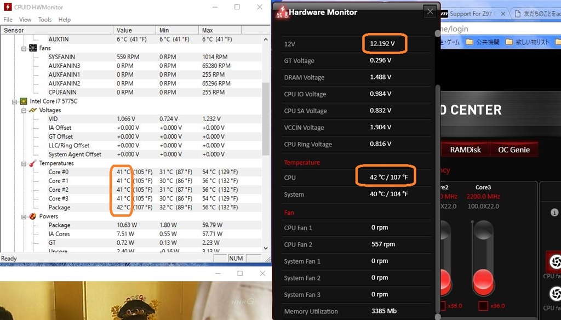This screenshot has height=320, width=561.
Task: Select the highlighted red CPU fan icon
Action: (x=554, y=262)
